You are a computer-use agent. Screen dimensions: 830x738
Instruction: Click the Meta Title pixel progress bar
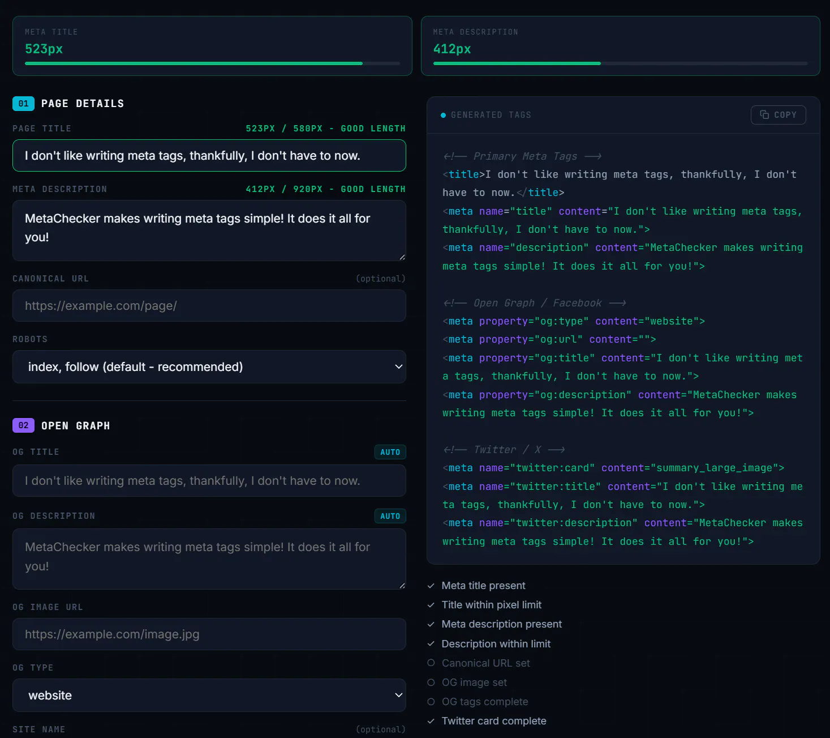212,63
